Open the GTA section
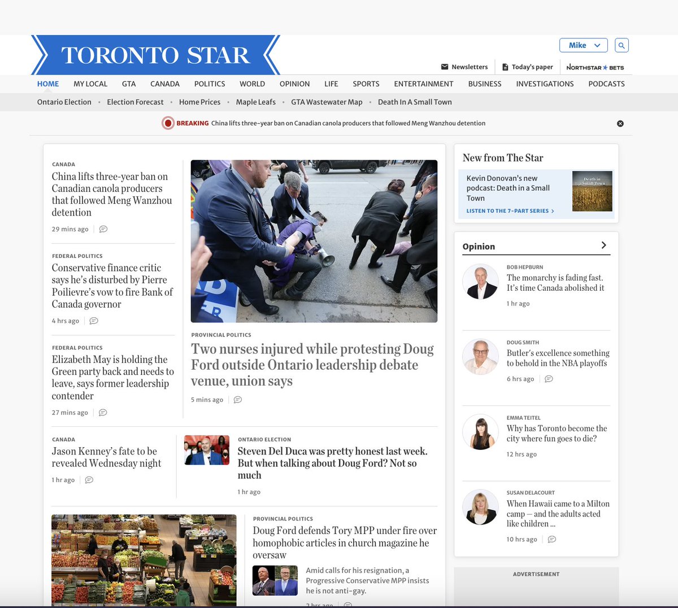Screen dimensions: 678x608 pos(129,84)
